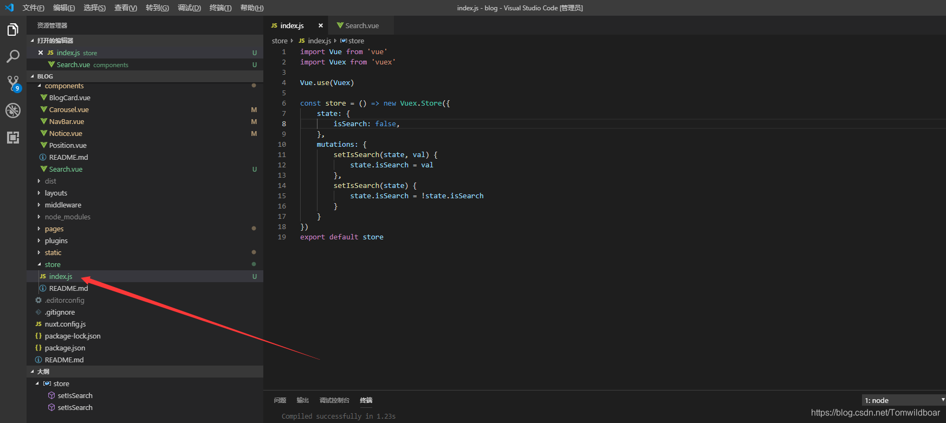Open the 文件(F) menu
The width and height of the screenshot is (946, 423).
[x=34, y=8]
